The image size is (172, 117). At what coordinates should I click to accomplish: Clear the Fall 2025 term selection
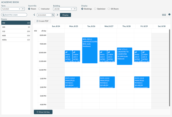pos(20,9)
